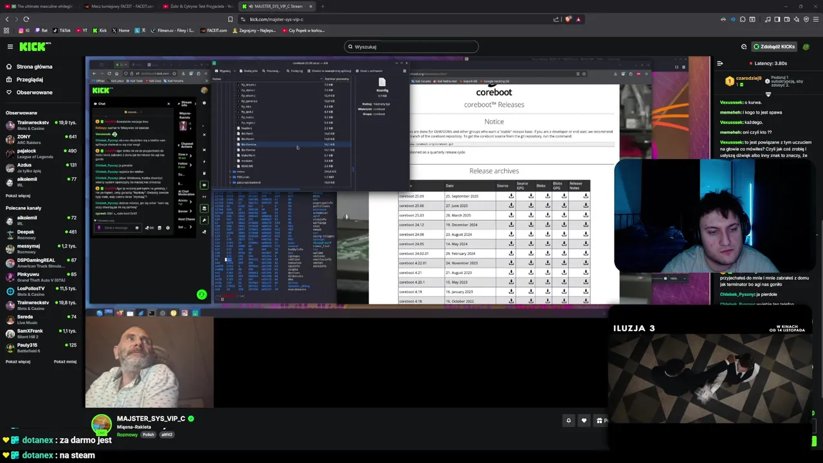Click the notification bell under the stream

click(568, 421)
